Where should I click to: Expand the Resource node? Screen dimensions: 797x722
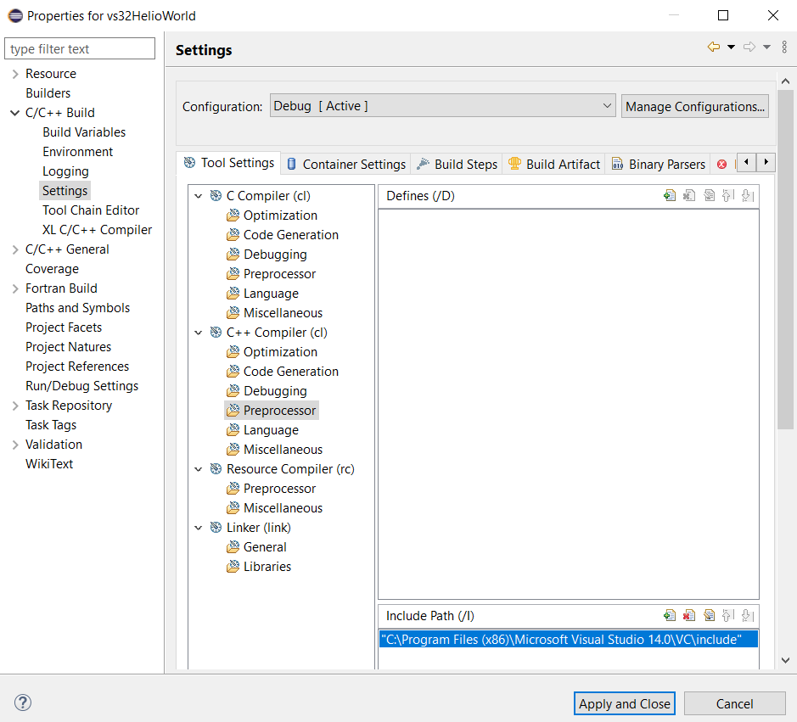pos(15,74)
